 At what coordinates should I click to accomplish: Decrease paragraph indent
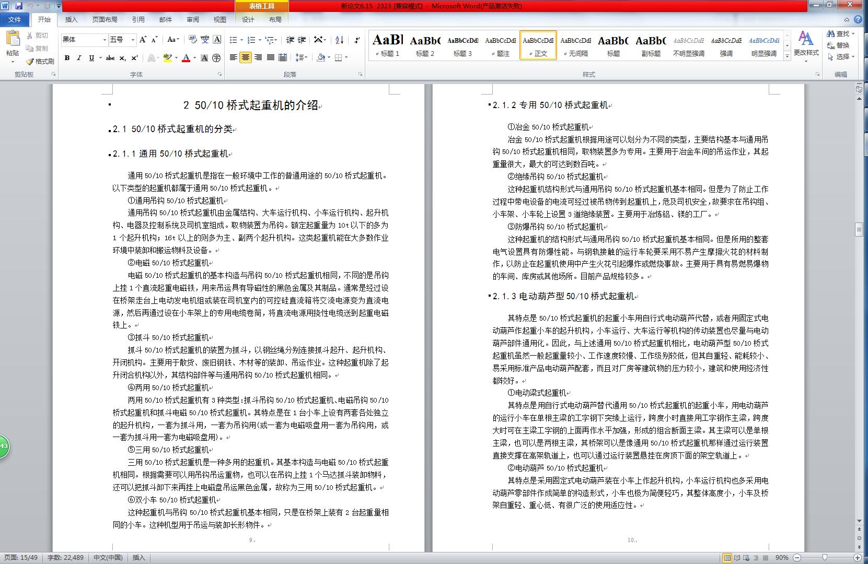click(291, 40)
